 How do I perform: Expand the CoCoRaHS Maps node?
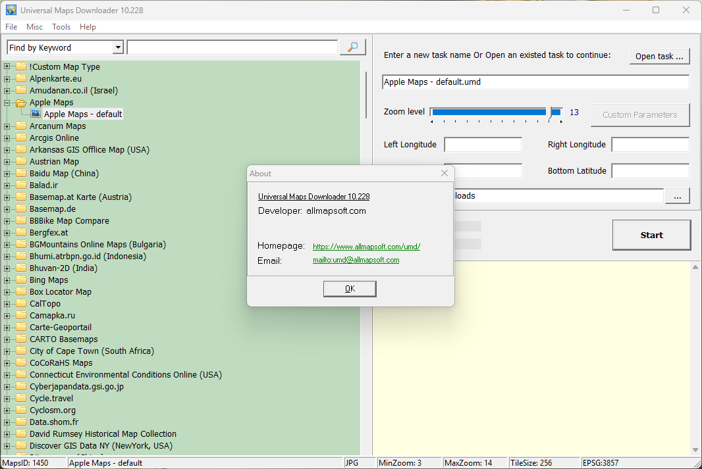tap(7, 363)
